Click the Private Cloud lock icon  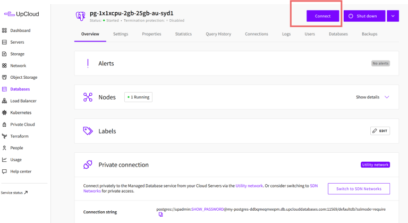(4, 125)
